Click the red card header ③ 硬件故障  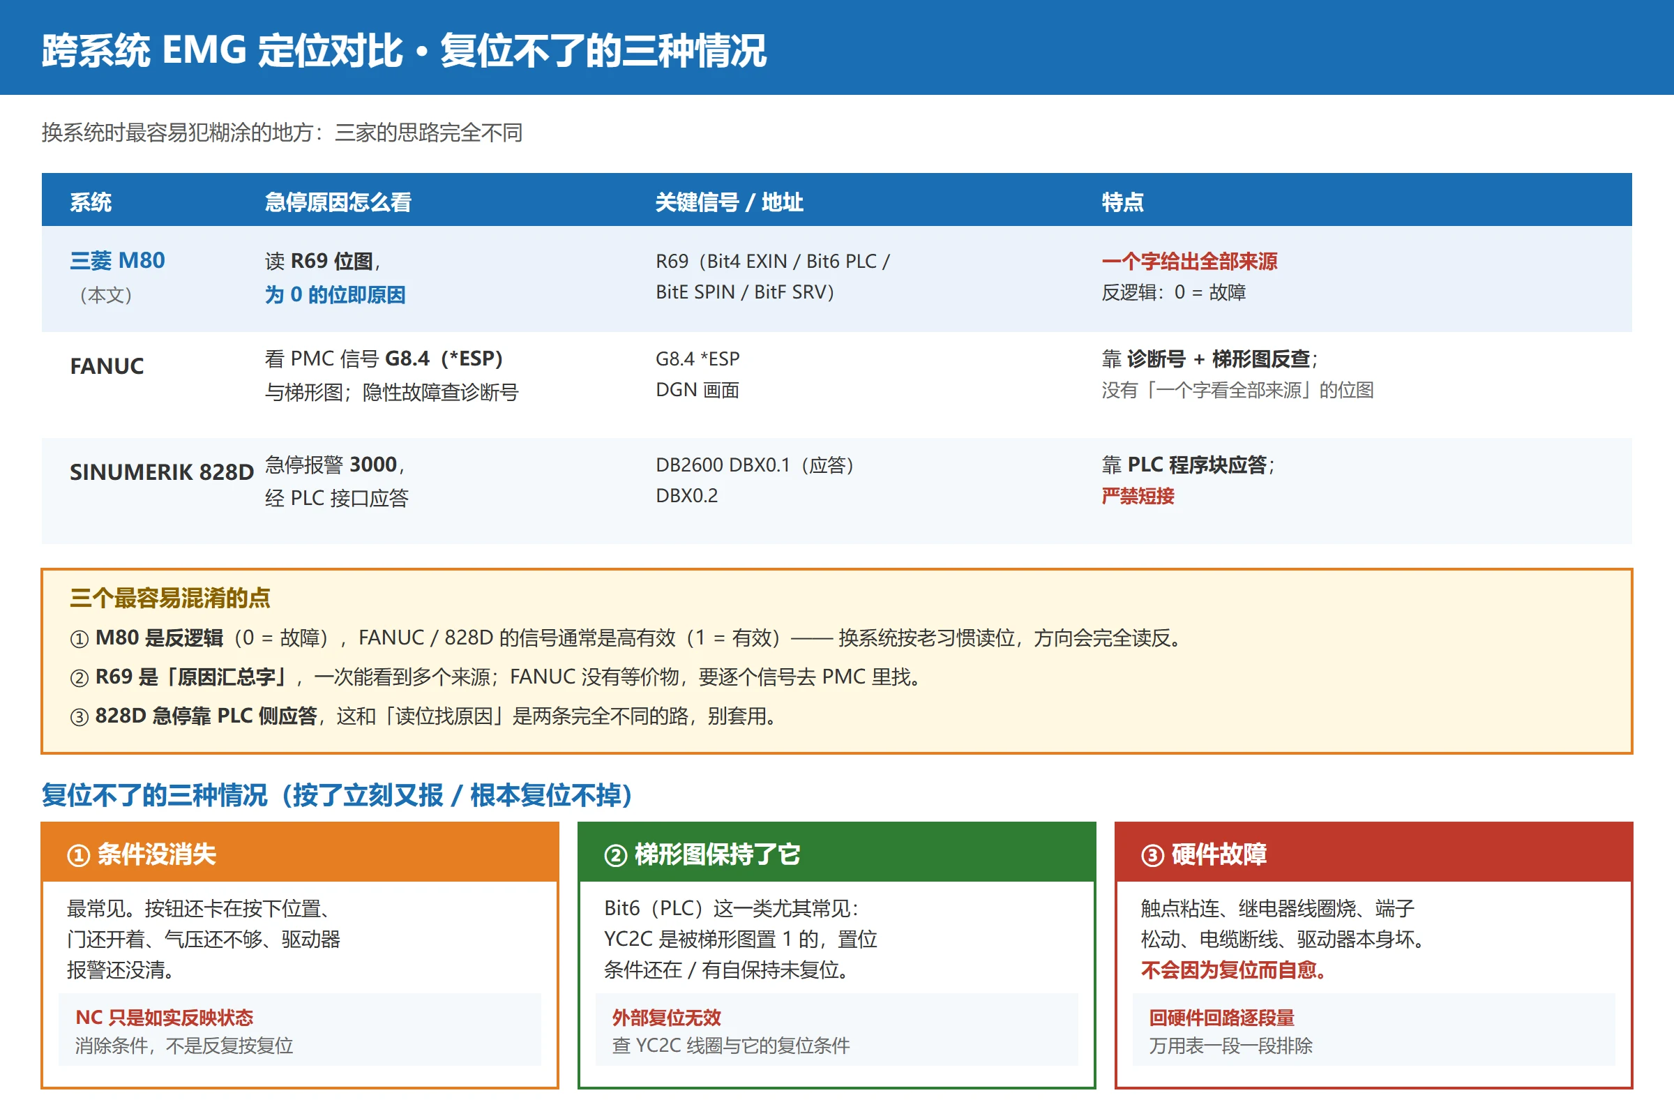(1373, 852)
